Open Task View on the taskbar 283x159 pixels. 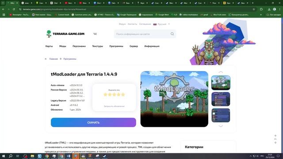click(18, 156)
